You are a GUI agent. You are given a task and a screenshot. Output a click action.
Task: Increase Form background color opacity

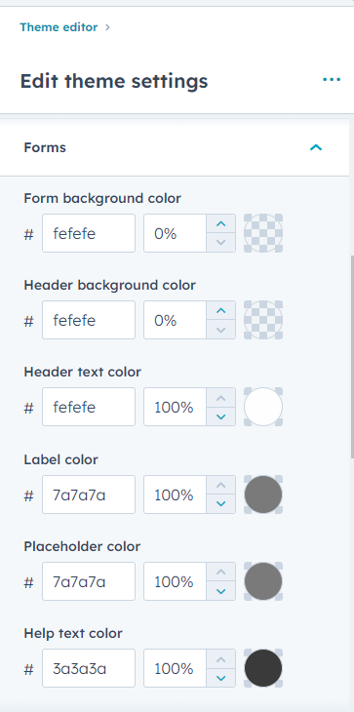click(221, 224)
